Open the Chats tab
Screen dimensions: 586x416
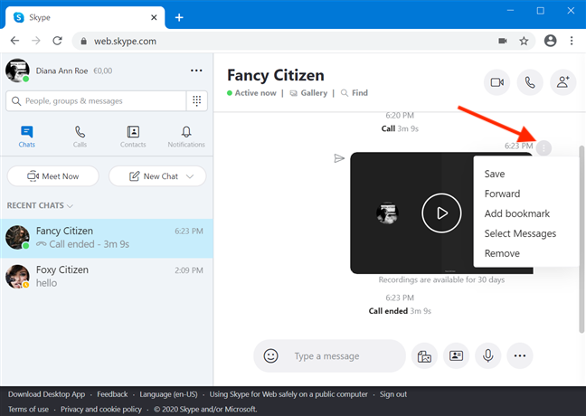pyautogui.click(x=27, y=137)
